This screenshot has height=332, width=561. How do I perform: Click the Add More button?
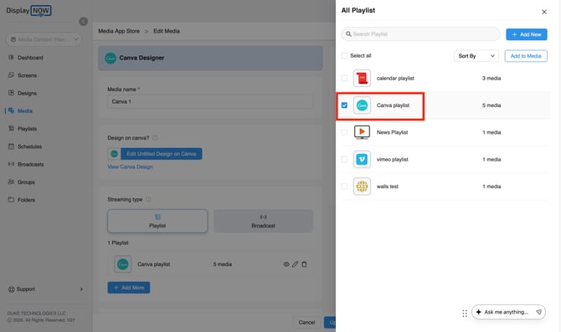click(129, 288)
